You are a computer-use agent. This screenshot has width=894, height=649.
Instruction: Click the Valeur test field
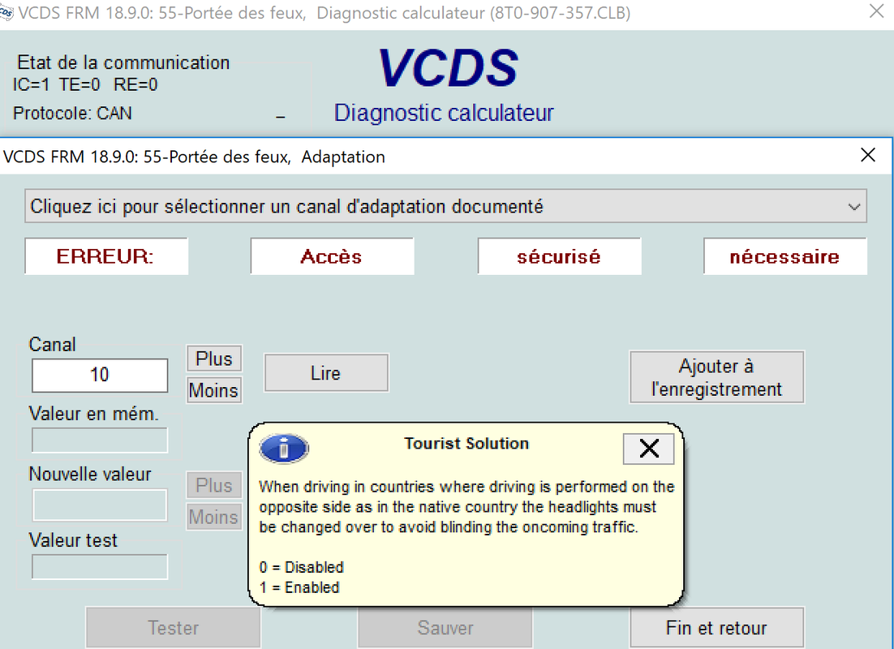tap(100, 567)
